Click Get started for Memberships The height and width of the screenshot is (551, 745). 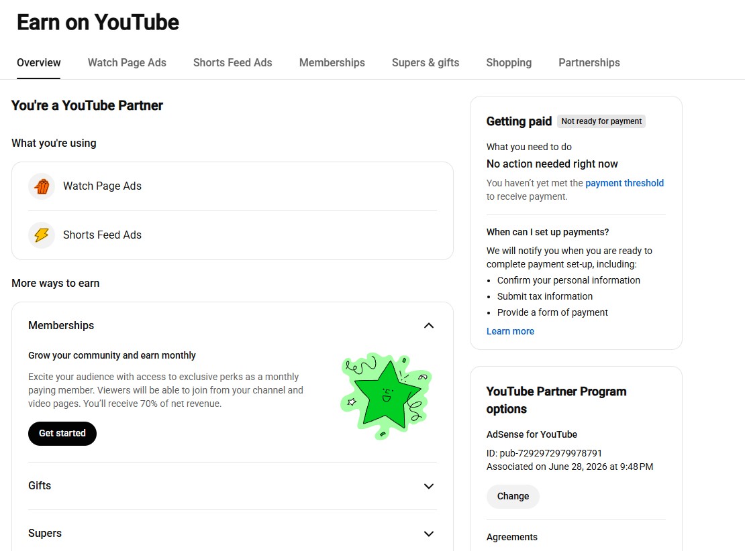click(x=62, y=433)
